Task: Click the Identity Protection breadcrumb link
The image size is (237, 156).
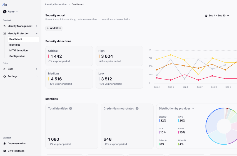Action: coord(56,4)
